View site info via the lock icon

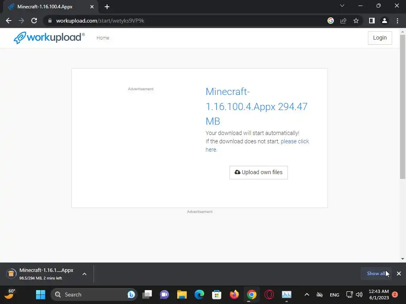pyautogui.click(x=50, y=21)
